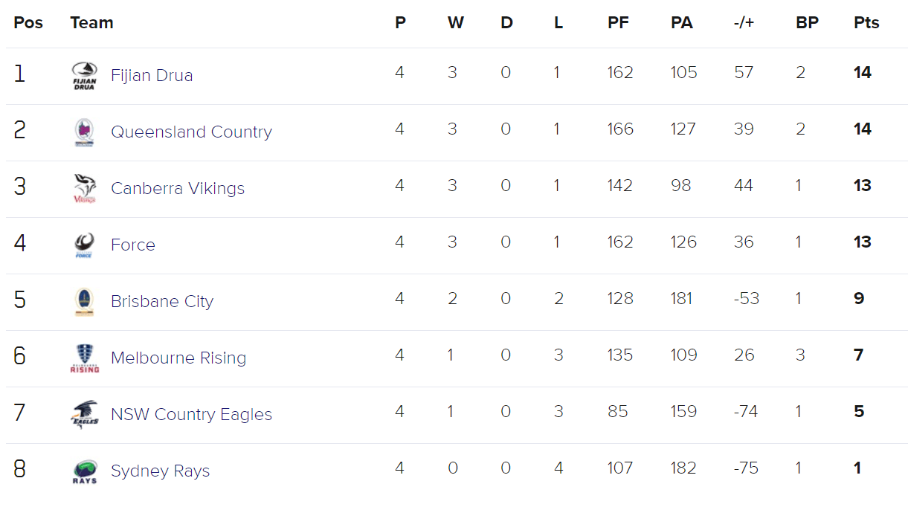
Task: Click Fijian Drua's points total 14
Action: pyautogui.click(x=863, y=73)
